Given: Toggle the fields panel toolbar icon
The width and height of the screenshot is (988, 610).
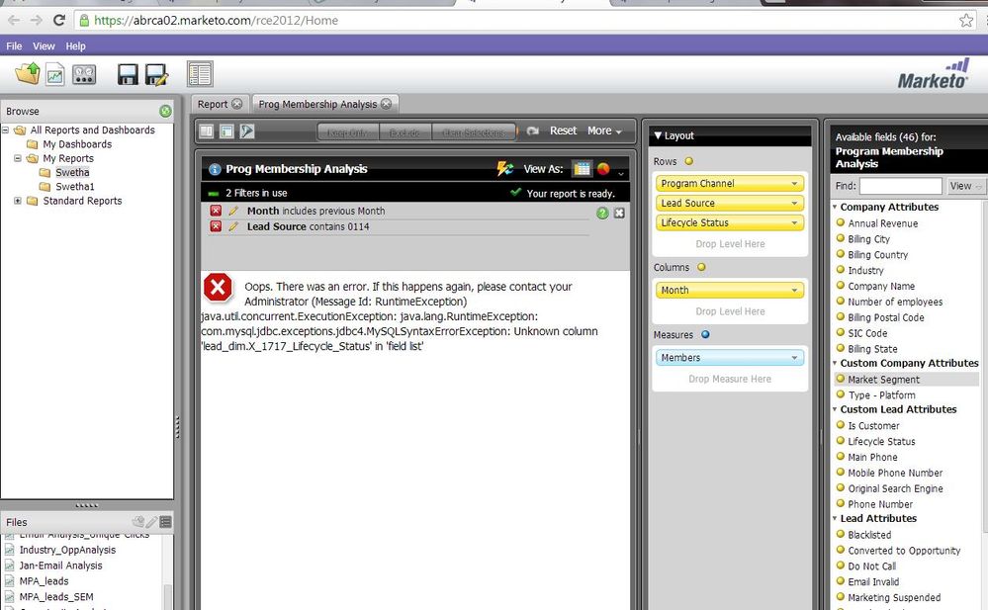Looking at the screenshot, I should [206, 131].
